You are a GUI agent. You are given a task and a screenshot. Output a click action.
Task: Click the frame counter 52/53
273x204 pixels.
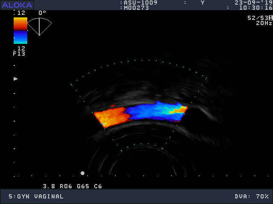[x=257, y=18]
